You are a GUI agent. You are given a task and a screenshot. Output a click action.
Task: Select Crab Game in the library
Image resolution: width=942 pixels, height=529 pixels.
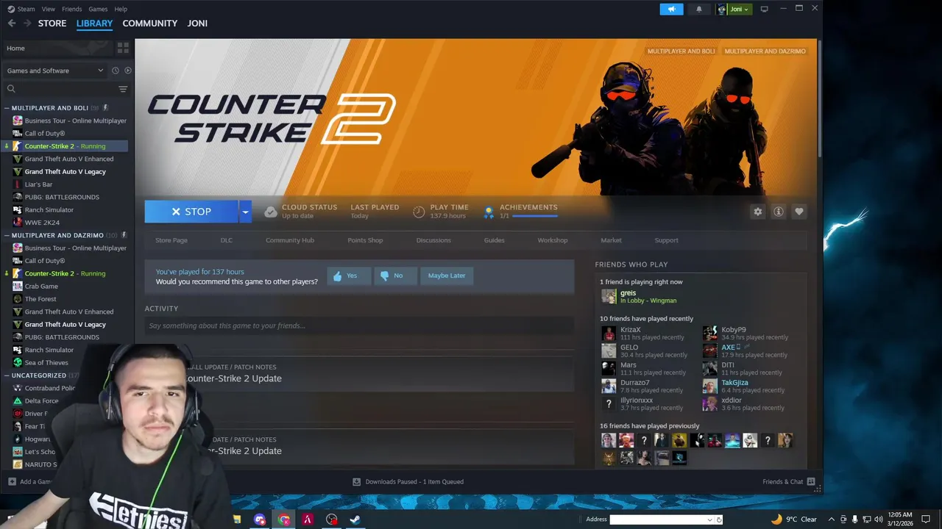click(x=41, y=286)
